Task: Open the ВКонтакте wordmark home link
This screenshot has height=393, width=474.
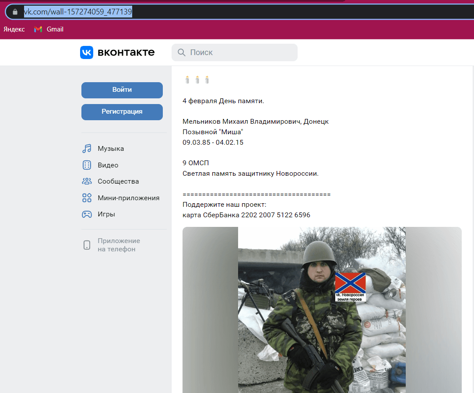Action: point(126,52)
